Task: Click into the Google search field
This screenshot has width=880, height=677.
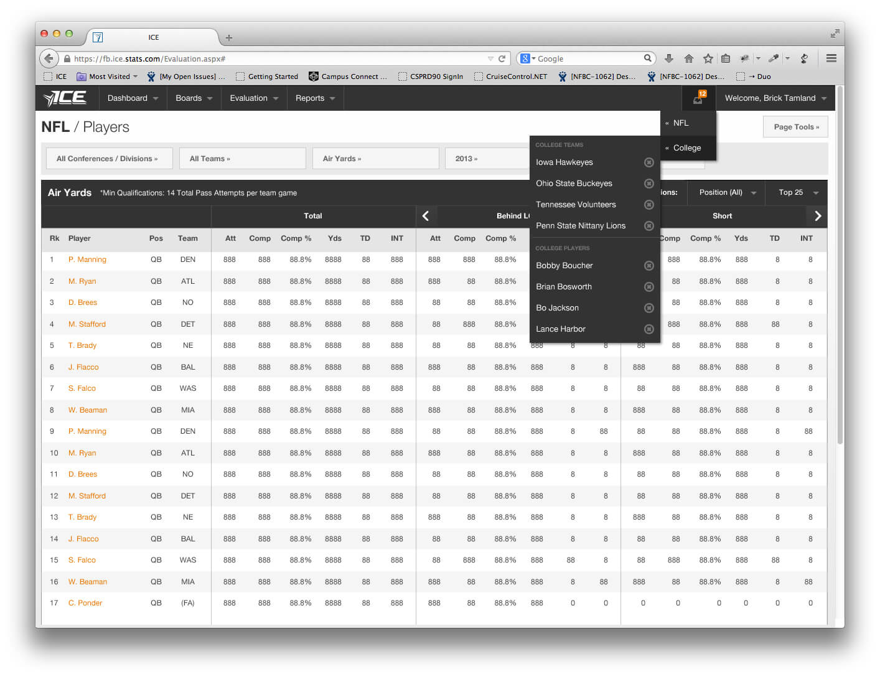Action: (588, 58)
